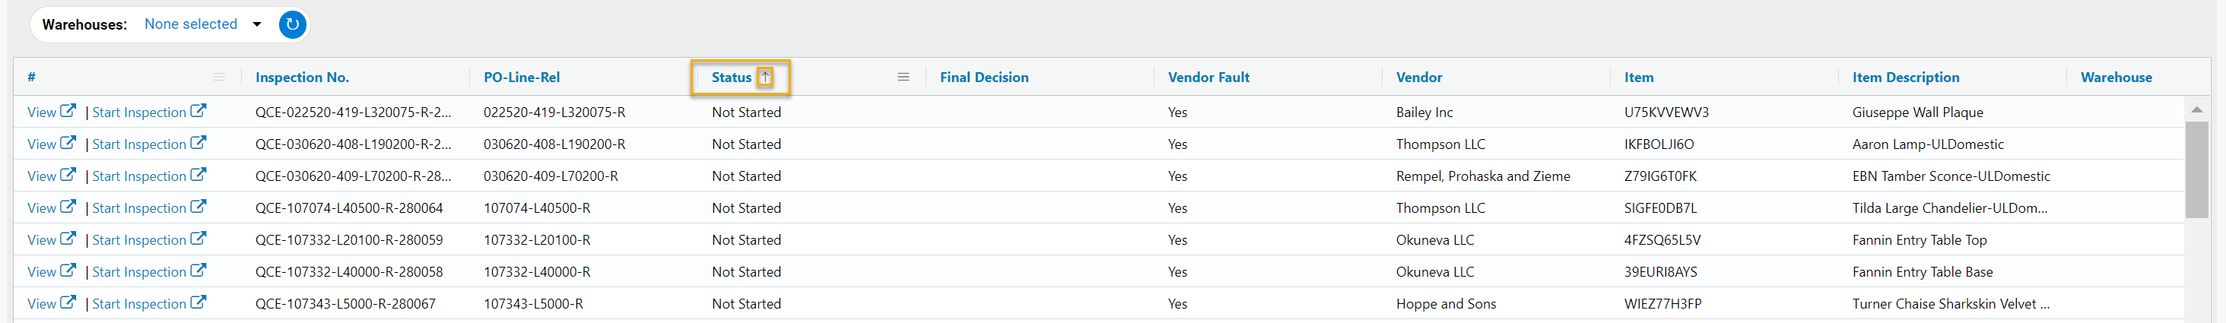Screen dimensions: 2226x323
Task: Click the View external icon in the 107074-L40500-R row
Action: point(68,207)
